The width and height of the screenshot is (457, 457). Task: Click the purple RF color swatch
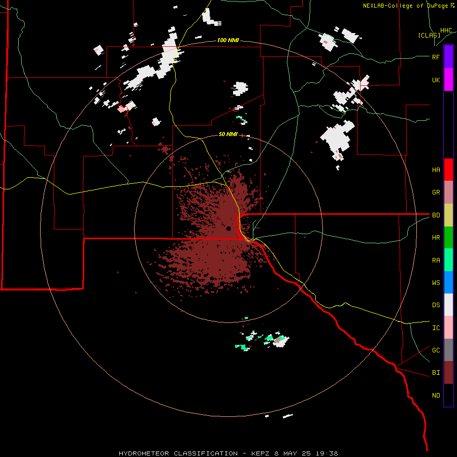coord(448,57)
